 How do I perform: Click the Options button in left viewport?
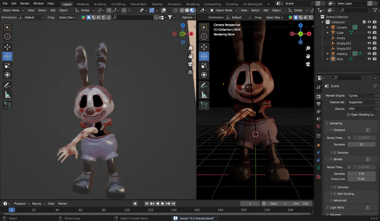[x=188, y=17]
